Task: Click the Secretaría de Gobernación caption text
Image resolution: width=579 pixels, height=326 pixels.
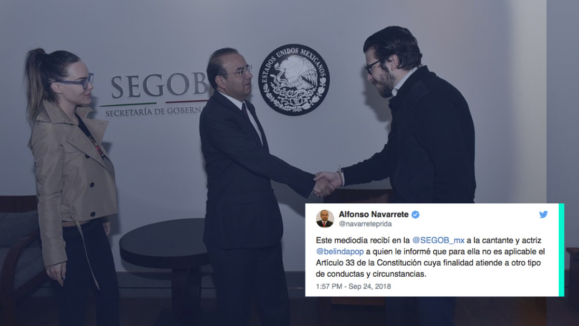Action: 153,112
